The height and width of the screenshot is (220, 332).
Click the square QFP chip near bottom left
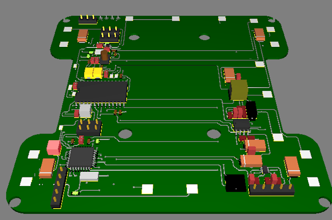coord(81,158)
